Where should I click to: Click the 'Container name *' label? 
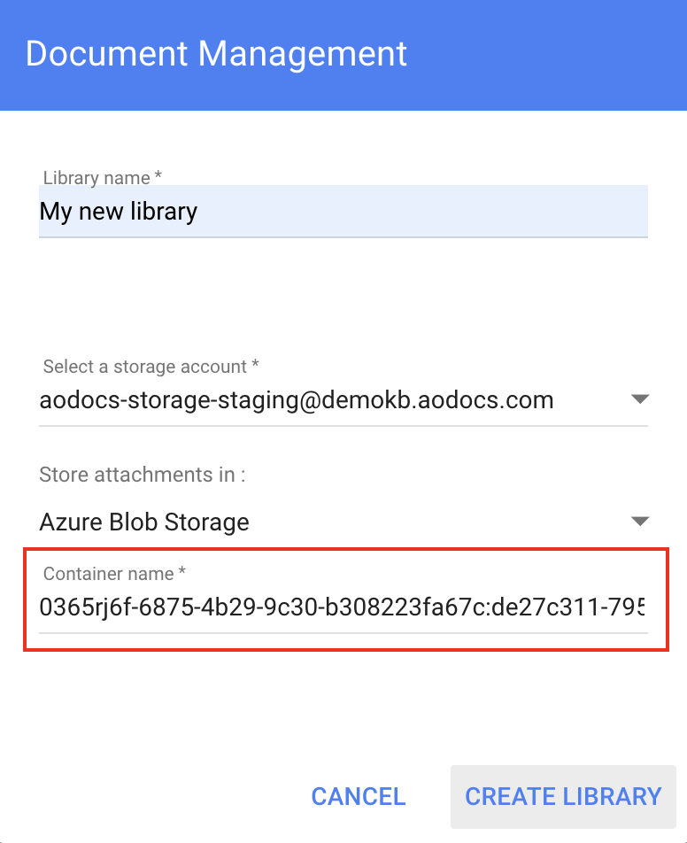tap(114, 574)
